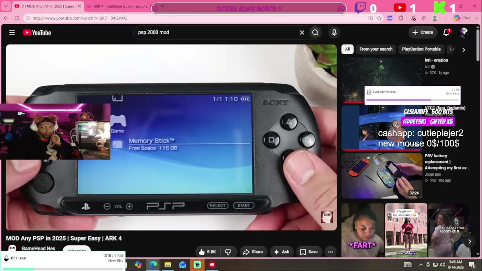This screenshot has height=271, width=482.
Task: Clear the search box text
Action: pos(302,33)
